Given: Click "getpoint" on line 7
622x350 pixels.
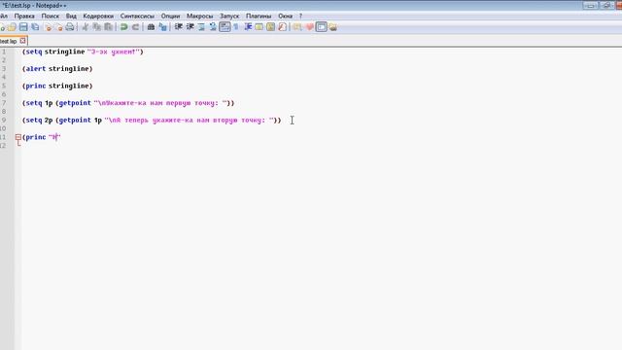Looking at the screenshot, I should [x=75, y=103].
